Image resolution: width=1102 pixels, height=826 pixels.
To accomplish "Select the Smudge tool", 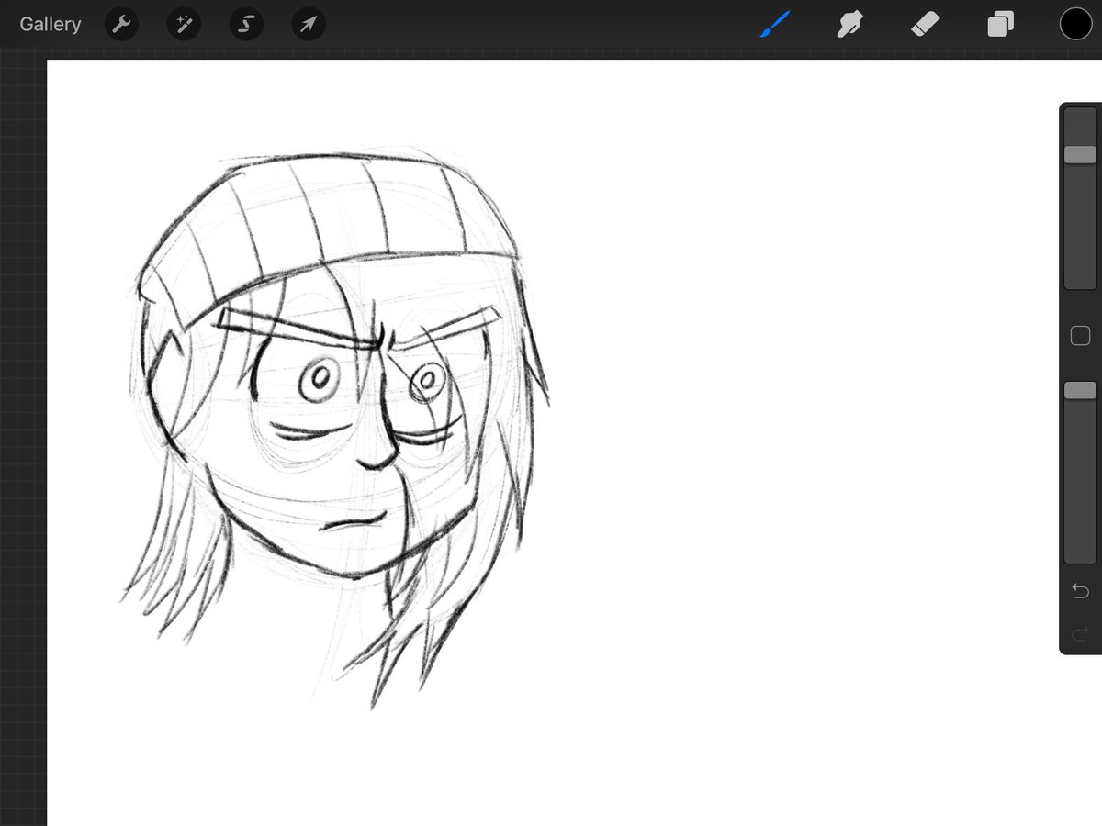I will click(849, 24).
